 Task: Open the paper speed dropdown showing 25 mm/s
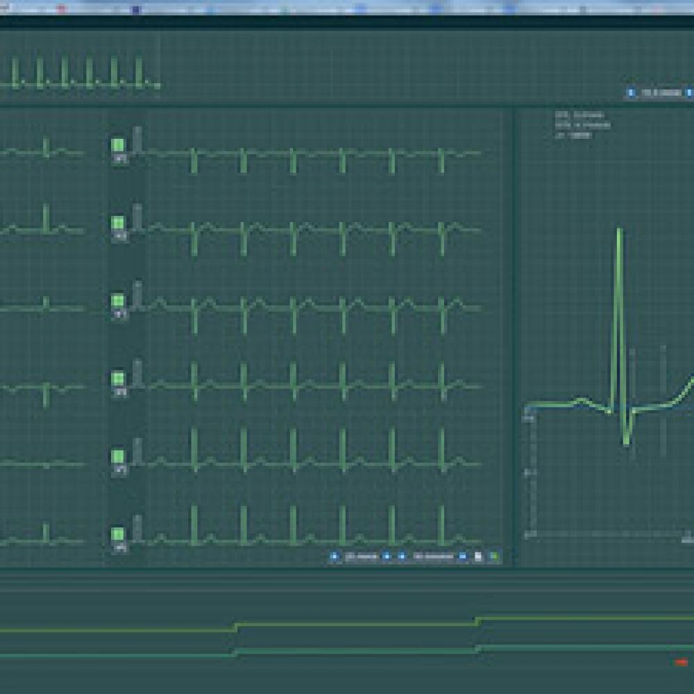(361, 557)
